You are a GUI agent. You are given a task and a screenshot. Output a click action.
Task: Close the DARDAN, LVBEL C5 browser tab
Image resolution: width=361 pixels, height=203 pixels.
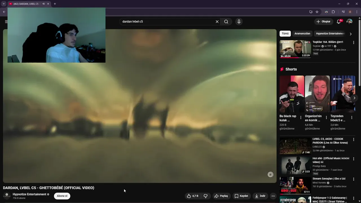(48, 4)
